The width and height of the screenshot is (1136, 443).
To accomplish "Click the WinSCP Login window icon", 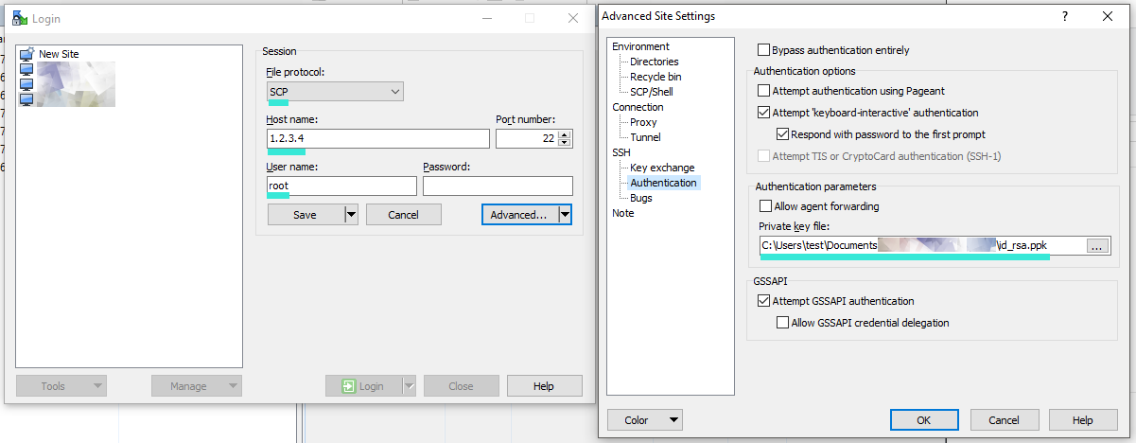I will point(19,18).
